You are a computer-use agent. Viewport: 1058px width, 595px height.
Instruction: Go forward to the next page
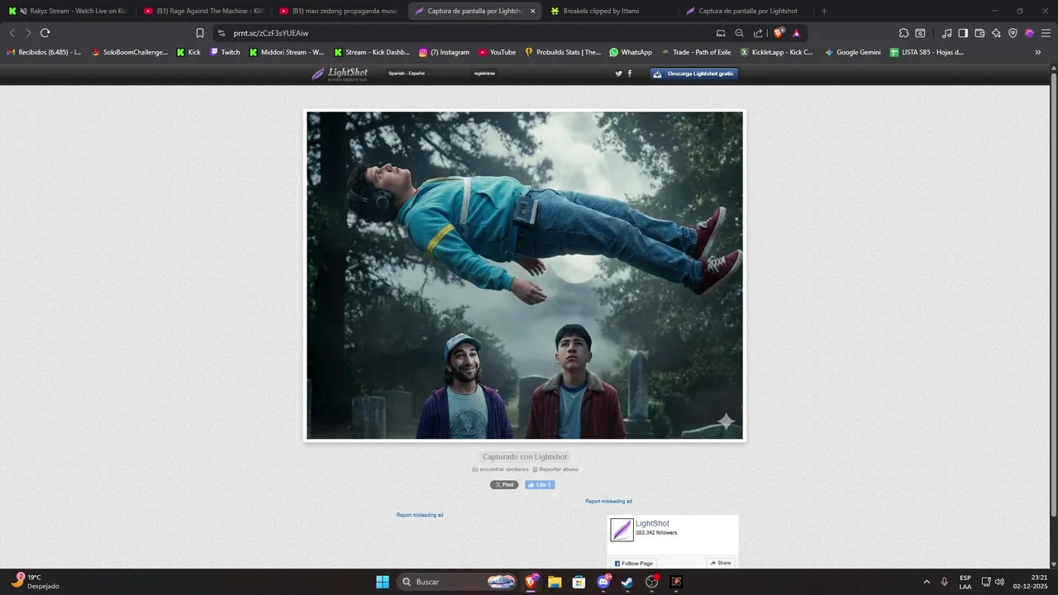[28, 33]
